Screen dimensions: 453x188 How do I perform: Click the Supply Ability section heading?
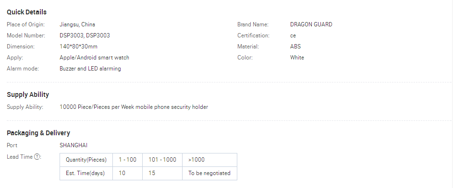pyautogui.click(x=28, y=94)
